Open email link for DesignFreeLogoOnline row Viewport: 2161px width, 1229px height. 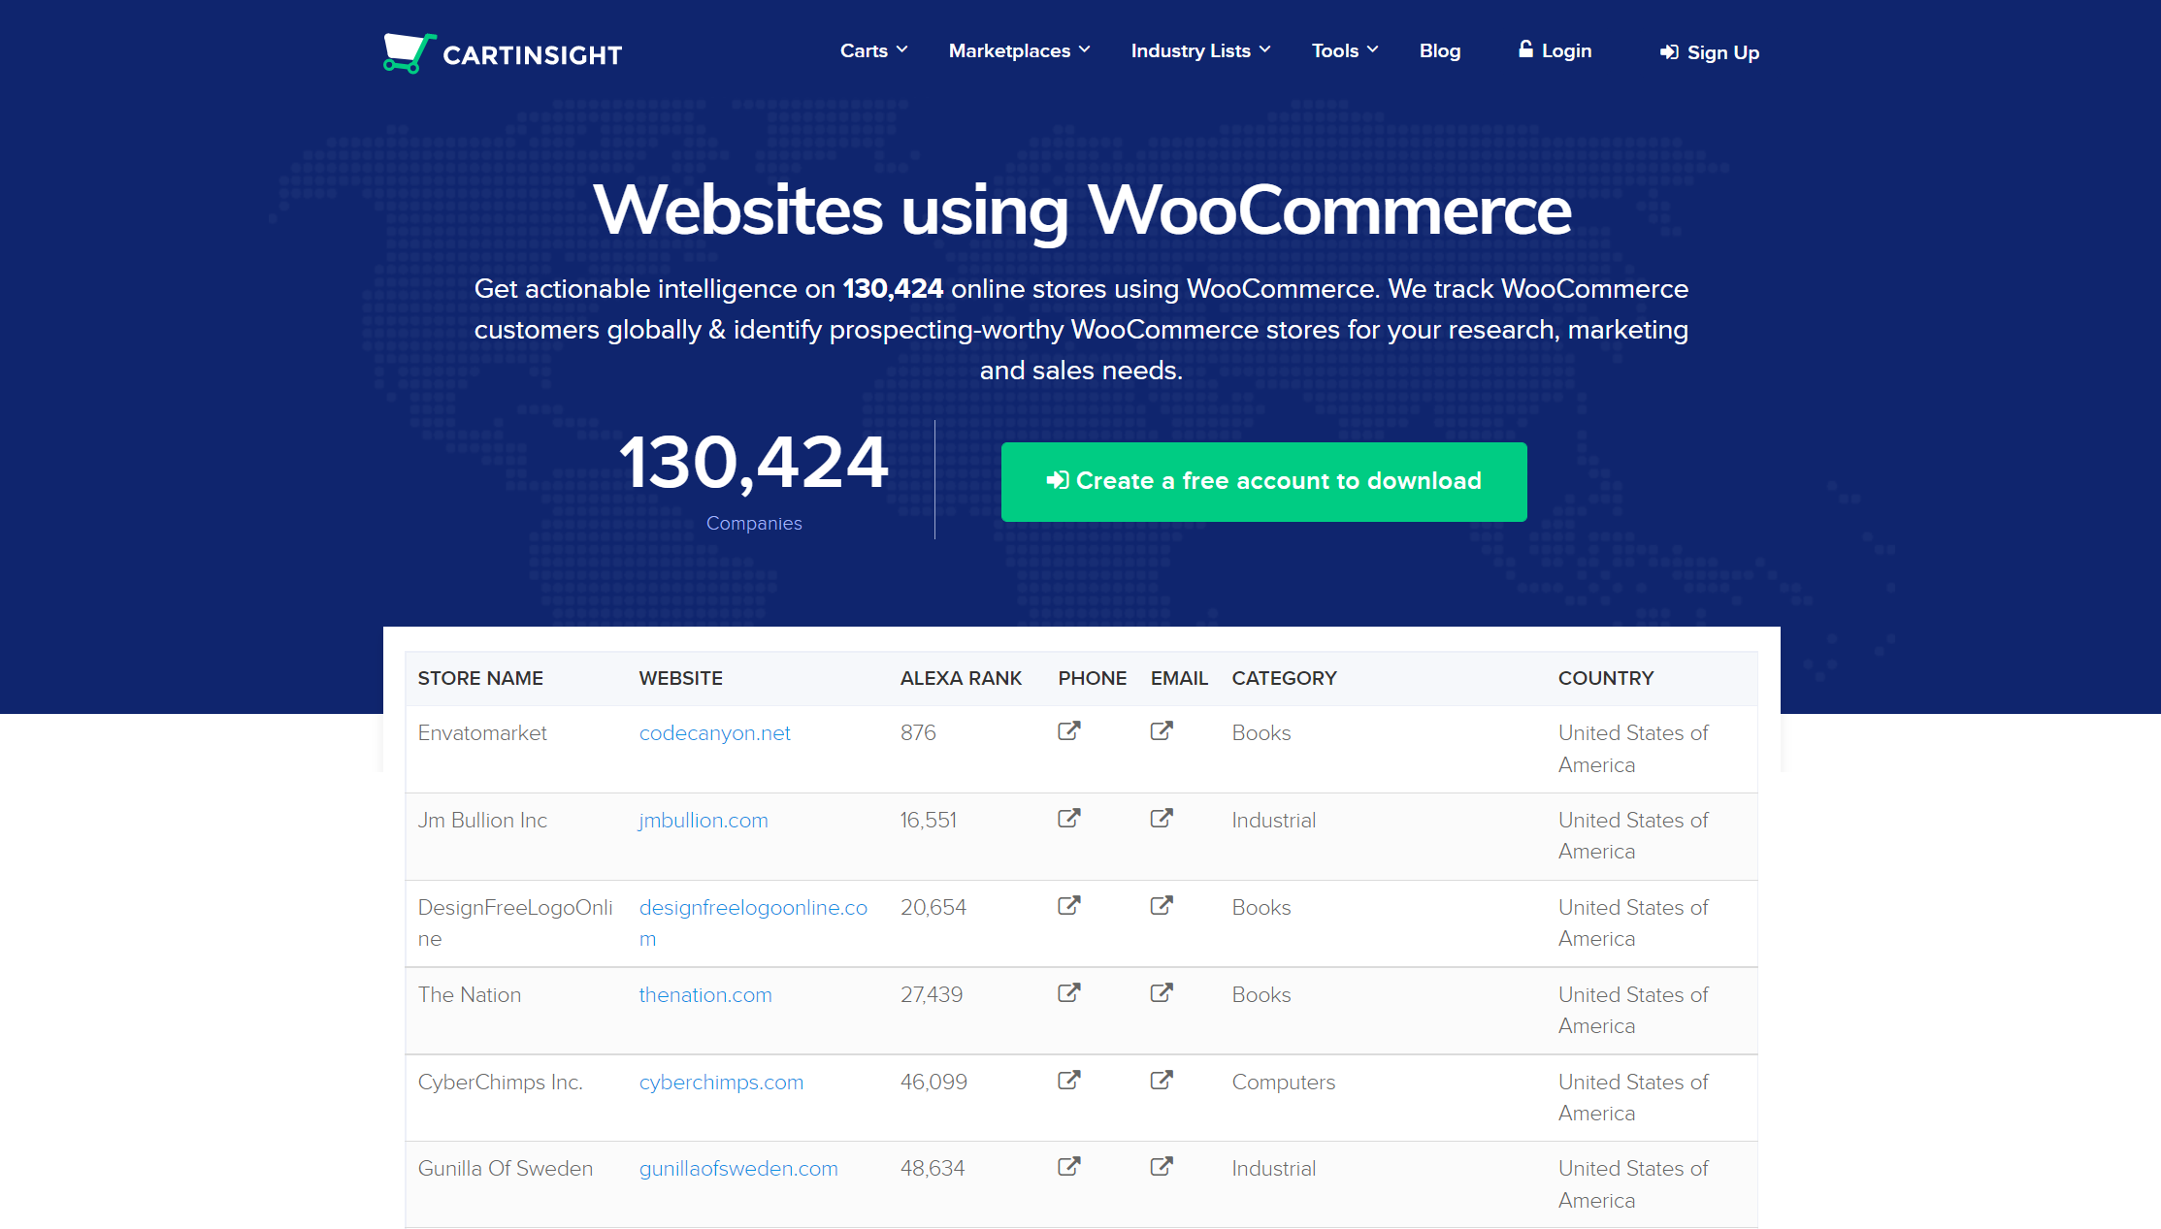[1162, 906]
